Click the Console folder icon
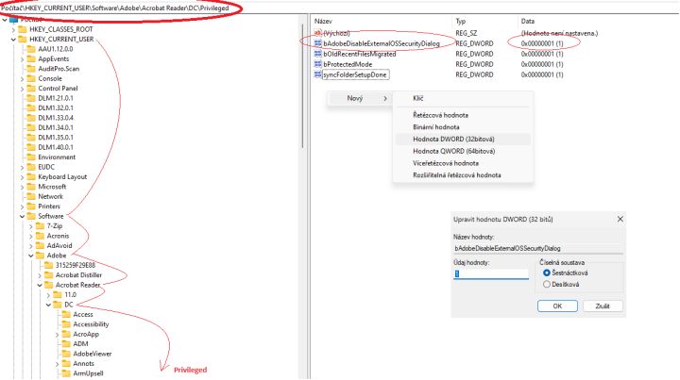 click(x=31, y=79)
